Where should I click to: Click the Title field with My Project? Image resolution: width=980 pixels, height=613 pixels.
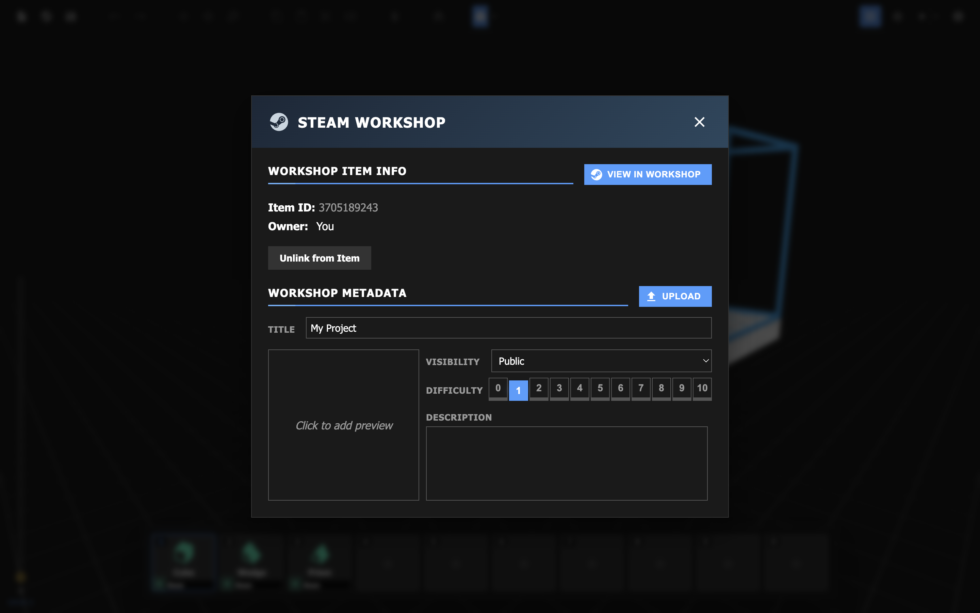pos(508,328)
